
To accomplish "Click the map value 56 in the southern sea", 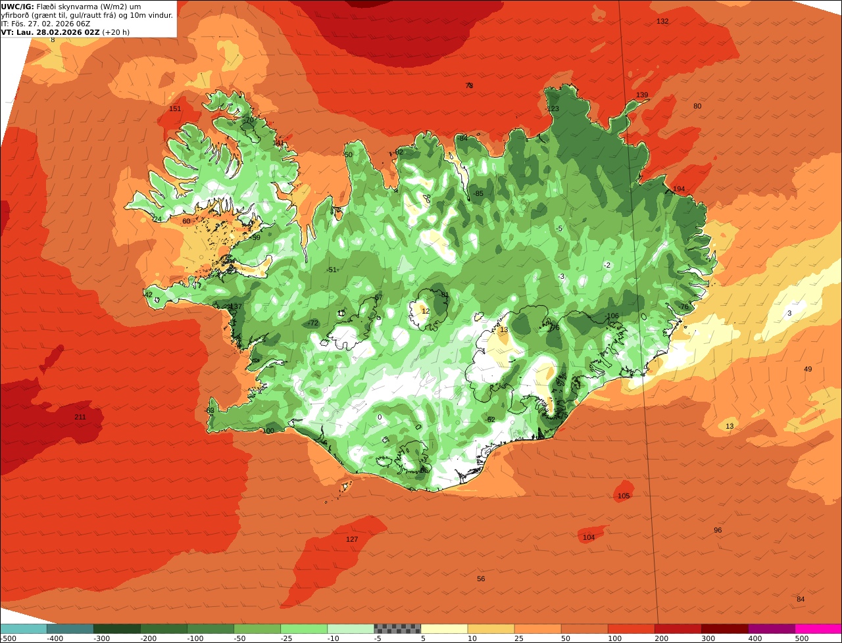I will point(481,579).
